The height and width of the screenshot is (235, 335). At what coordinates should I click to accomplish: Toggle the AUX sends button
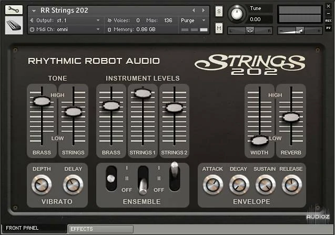click(x=328, y=21)
